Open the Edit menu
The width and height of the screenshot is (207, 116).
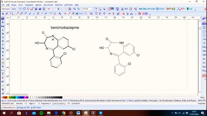(8, 5)
